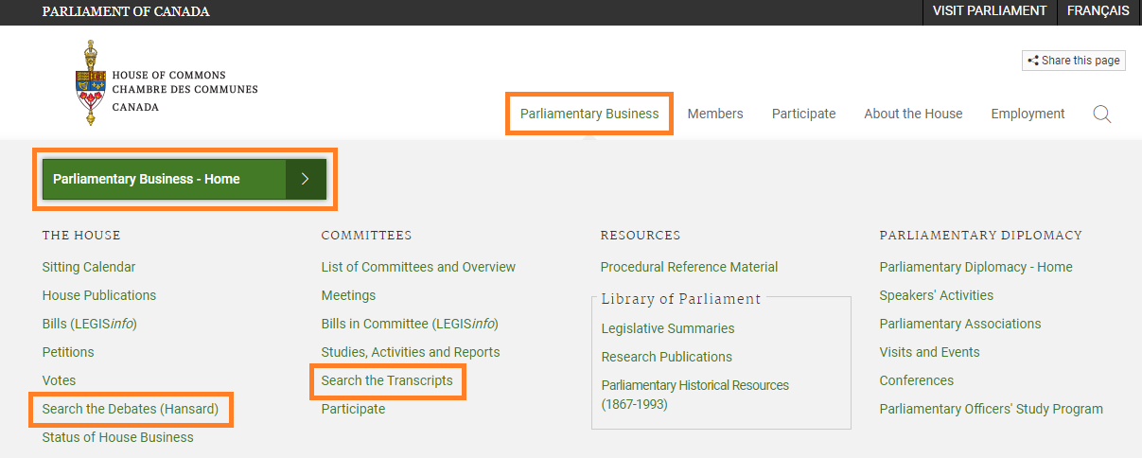Open Bills in Committee (LEGISinfo)
Image resolution: width=1142 pixels, height=458 pixels.
410,324
